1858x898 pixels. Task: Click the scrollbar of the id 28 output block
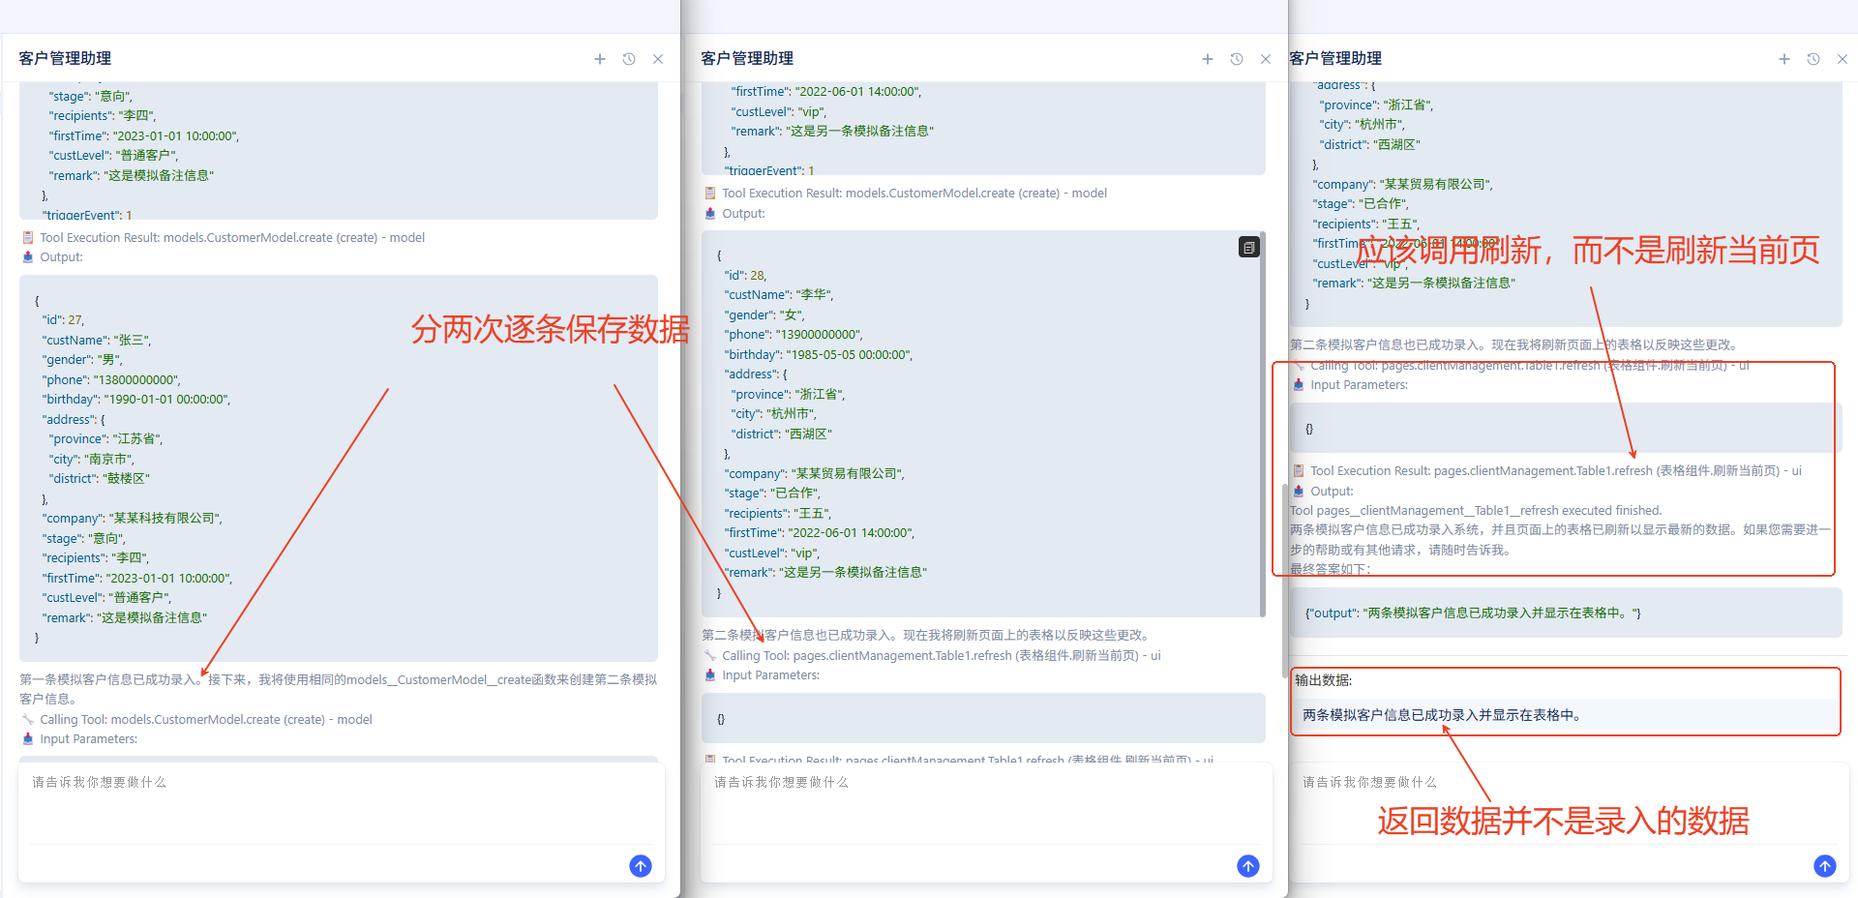click(1263, 426)
